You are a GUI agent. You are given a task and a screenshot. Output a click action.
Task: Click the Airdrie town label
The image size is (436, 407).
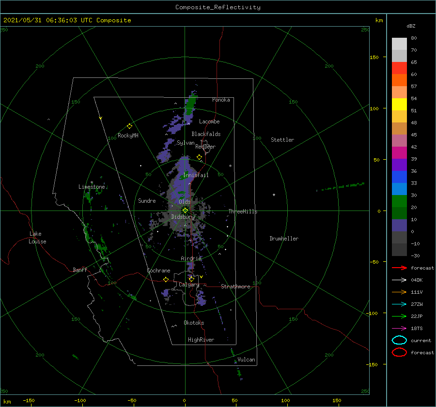pos(191,258)
